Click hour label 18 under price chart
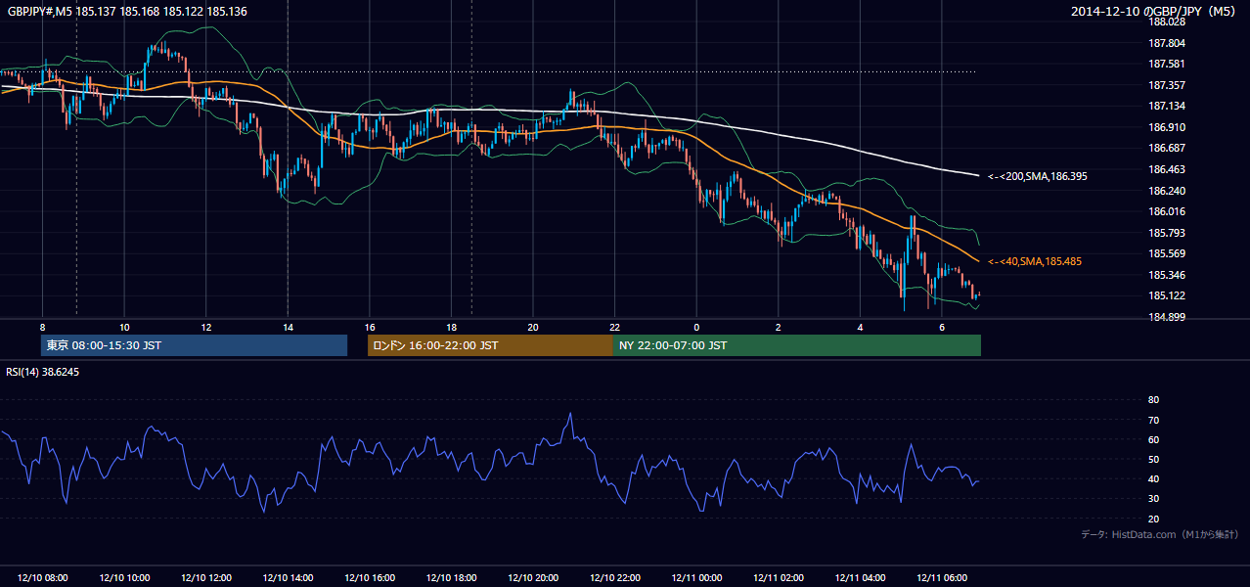This screenshot has height=587, width=1250. (x=451, y=327)
